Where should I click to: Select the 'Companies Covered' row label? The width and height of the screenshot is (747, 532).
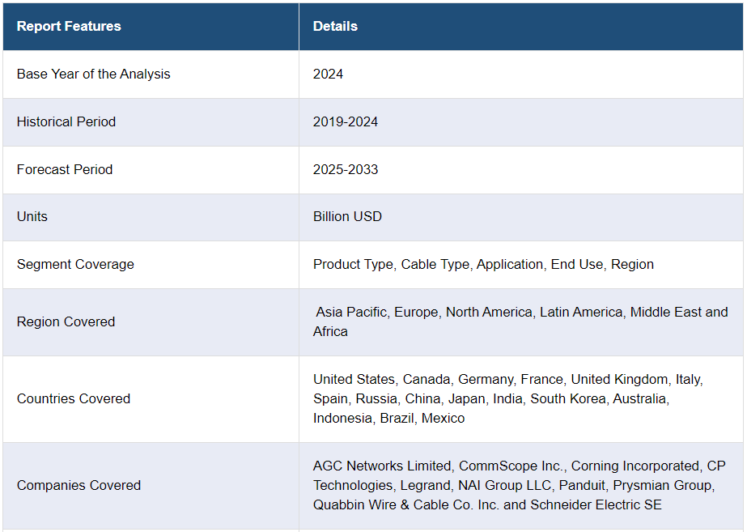(79, 485)
